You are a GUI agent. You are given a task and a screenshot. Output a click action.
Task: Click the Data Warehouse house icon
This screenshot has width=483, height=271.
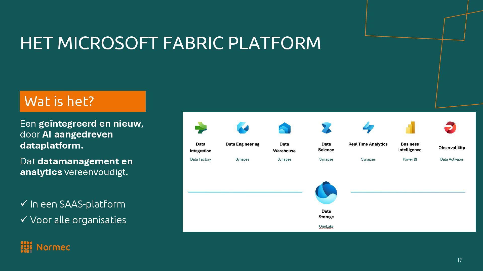(x=284, y=128)
